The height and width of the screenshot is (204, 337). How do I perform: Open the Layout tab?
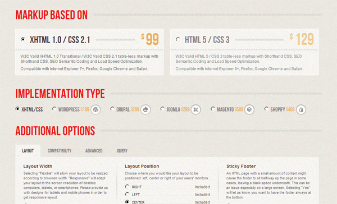pyautogui.click(x=28, y=151)
